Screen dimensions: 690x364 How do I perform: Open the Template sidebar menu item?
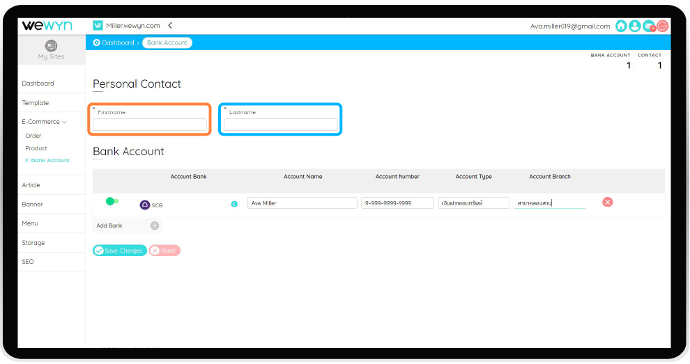coord(36,103)
